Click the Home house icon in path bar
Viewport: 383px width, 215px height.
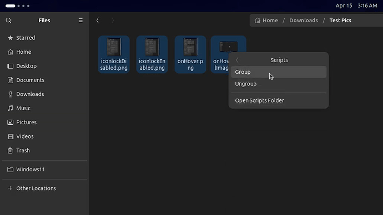coord(257,21)
